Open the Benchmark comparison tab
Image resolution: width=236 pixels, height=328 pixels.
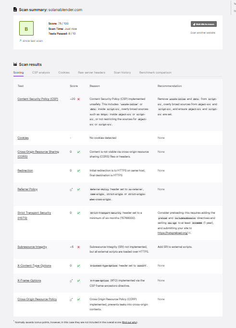pyautogui.click(x=155, y=73)
